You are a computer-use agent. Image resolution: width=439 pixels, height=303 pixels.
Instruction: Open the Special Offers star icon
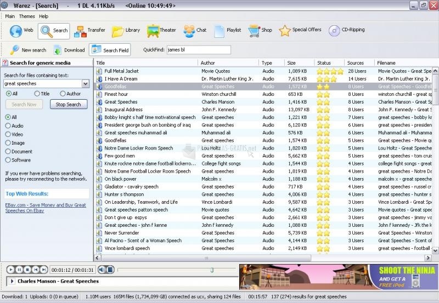click(285, 31)
